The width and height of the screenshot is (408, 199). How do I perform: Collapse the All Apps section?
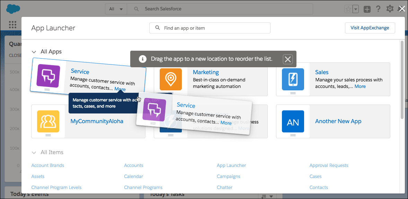34,52
